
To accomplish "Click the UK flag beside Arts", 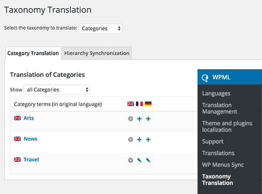I will coord(17,118).
